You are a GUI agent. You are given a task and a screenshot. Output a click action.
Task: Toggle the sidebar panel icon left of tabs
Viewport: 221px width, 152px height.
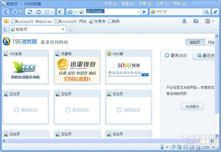point(6,29)
